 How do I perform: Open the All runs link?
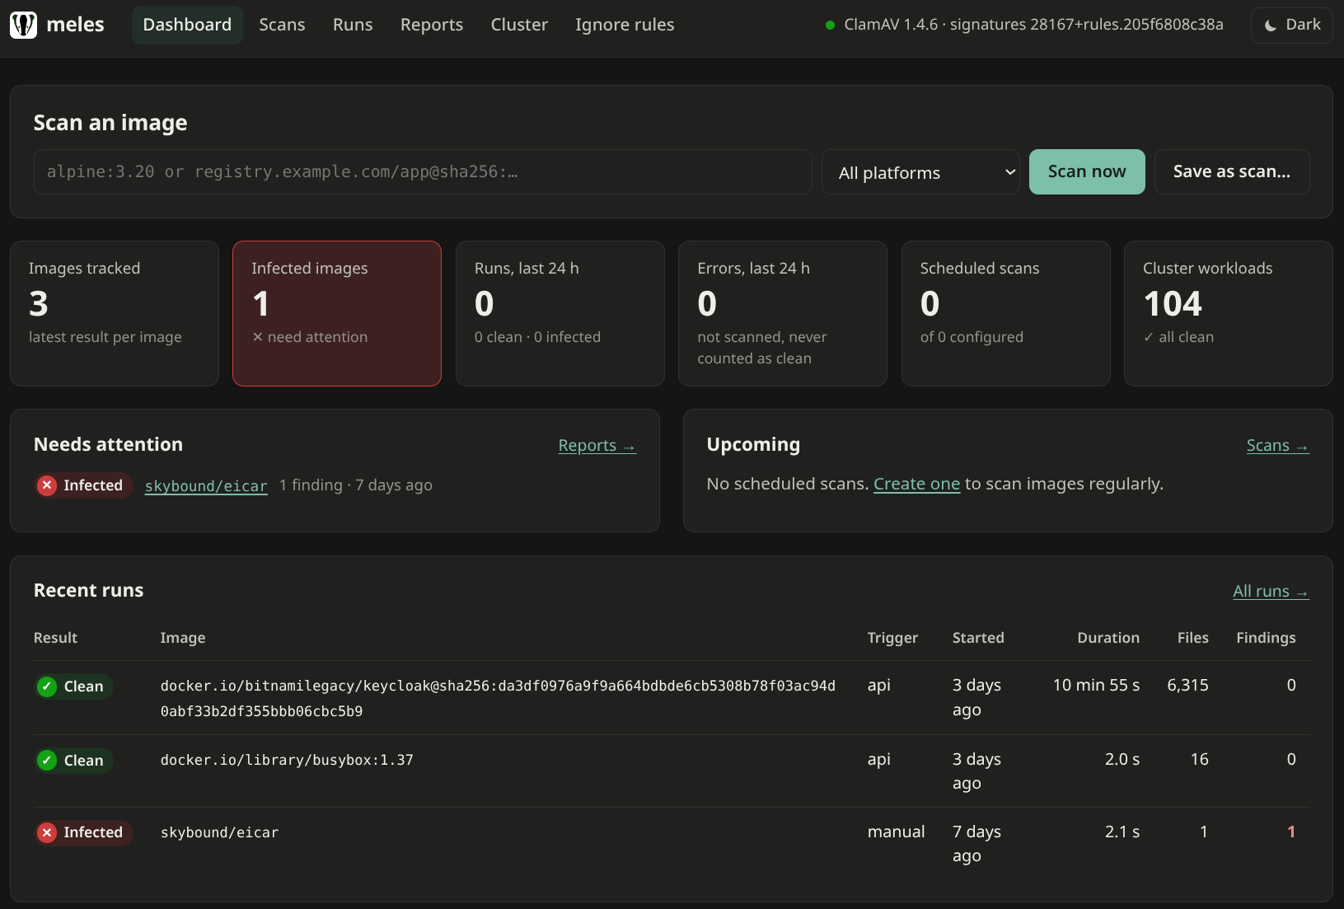(x=1271, y=592)
